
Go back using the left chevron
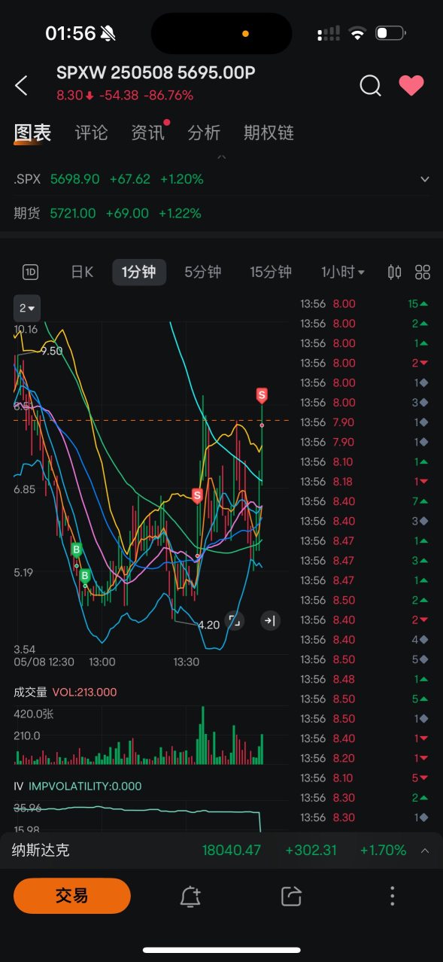[21, 86]
